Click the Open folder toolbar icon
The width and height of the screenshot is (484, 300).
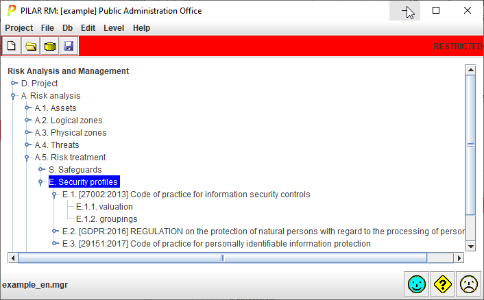tap(31, 46)
